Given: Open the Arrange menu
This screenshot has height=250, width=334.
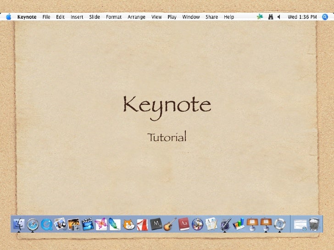Looking at the screenshot, I should pos(136,17).
